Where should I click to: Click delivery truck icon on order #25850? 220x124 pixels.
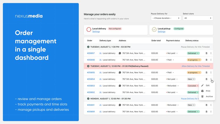(100, 112)
